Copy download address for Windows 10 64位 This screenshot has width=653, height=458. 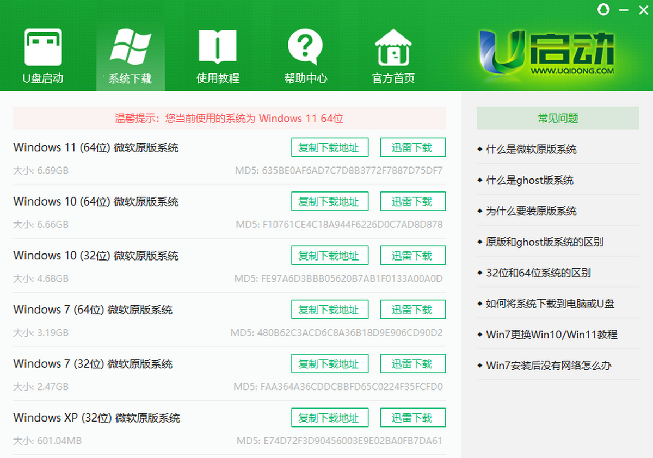[330, 201]
